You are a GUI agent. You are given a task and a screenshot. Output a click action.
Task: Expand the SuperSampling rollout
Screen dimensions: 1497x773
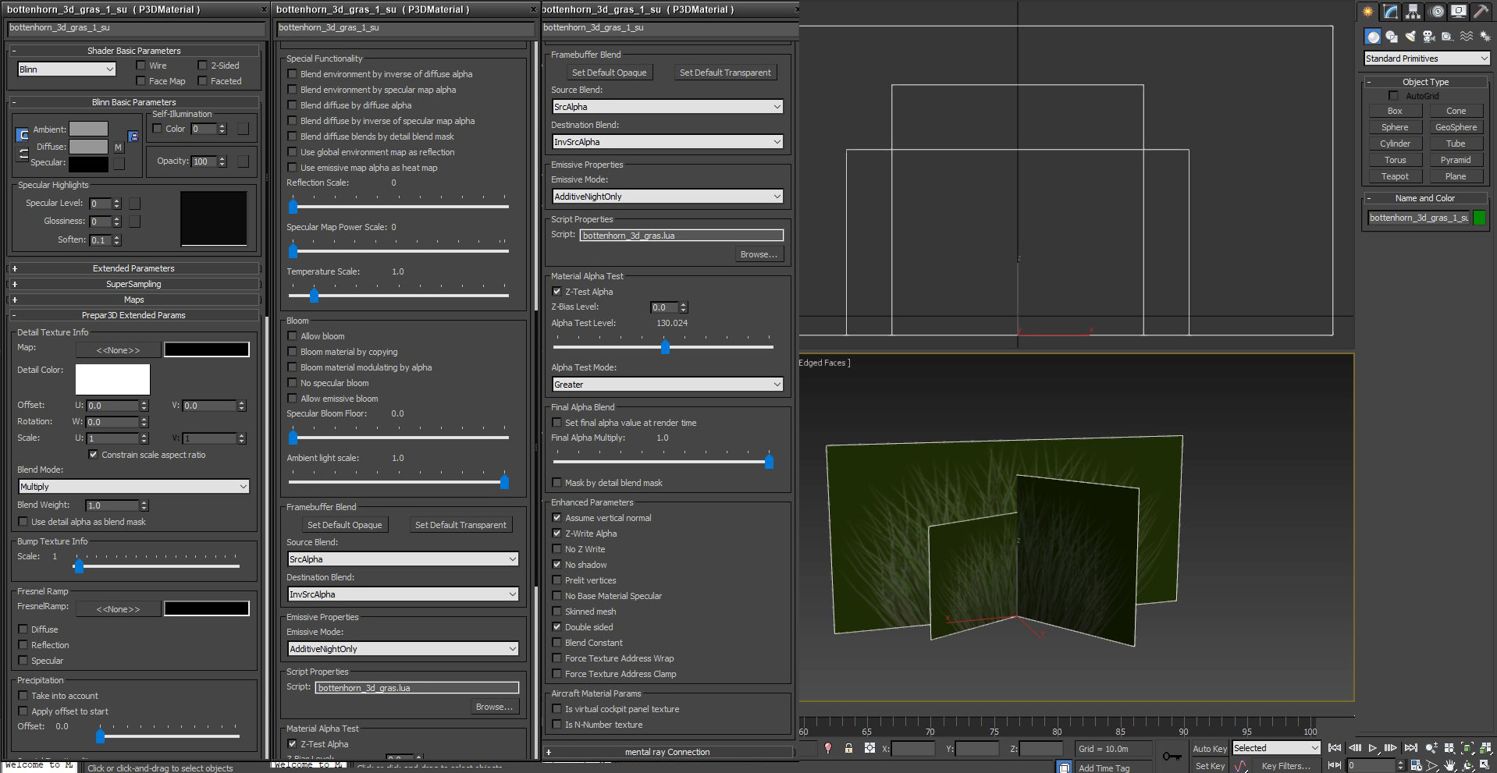pos(133,284)
